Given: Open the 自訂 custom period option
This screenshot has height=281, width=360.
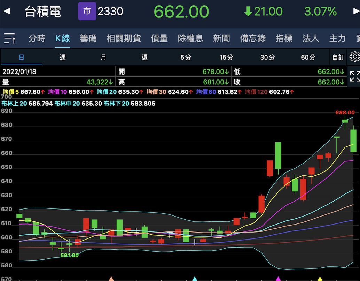Looking at the screenshot, I should click(338, 58).
